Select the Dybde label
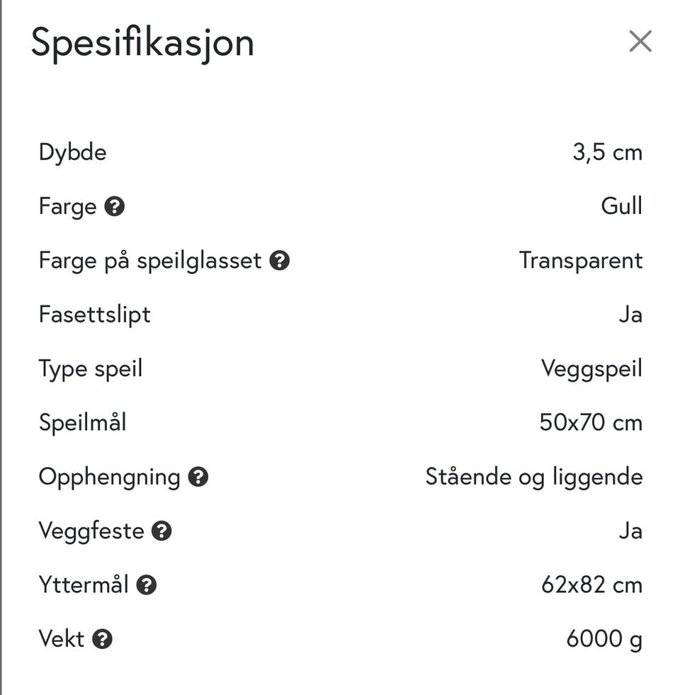Image resolution: width=680 pixels, height=695 pixels. pyautogui.click(x=73, y=152)
